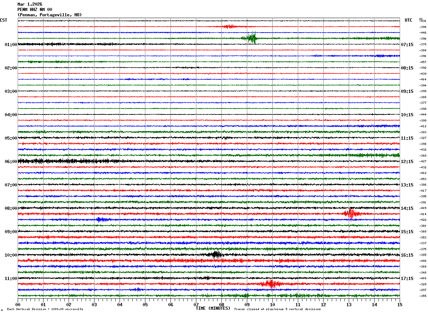
Task: Select the 06:00 CST time label
Action: [x=11, y=162]
